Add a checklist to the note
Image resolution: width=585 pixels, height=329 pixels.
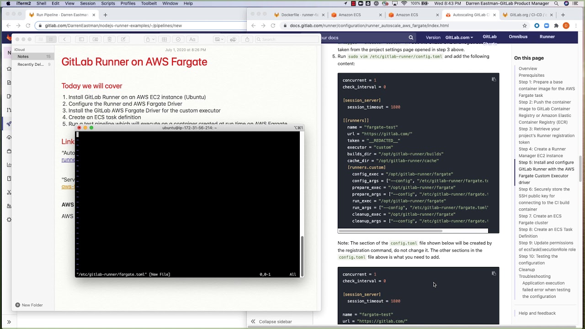tap(178, 39)
